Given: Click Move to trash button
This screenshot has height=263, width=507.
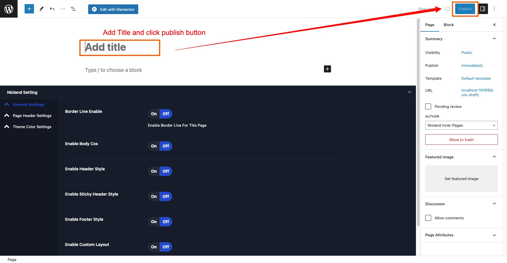Looking at the screenshot, I should click(x=461, y=140).
